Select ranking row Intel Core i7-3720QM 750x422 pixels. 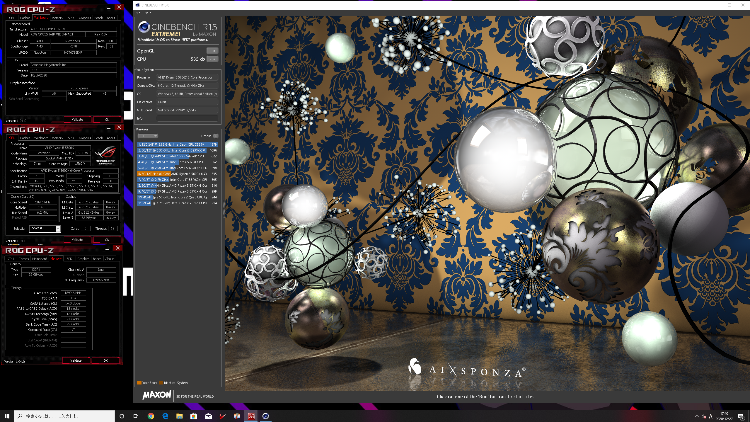[x=178, y=168]
